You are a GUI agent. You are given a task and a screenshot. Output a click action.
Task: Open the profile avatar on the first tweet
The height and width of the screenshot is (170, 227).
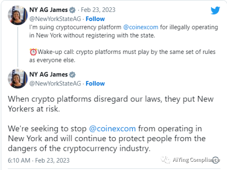click(18, 15)
